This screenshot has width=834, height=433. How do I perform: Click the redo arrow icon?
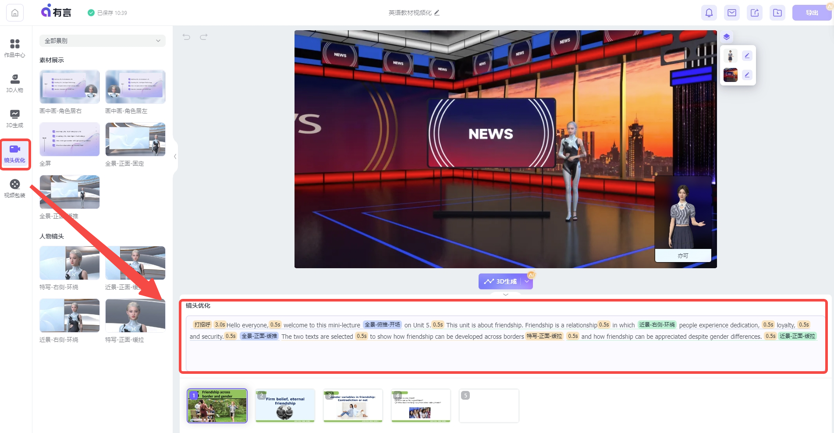(x=204, y=37)
